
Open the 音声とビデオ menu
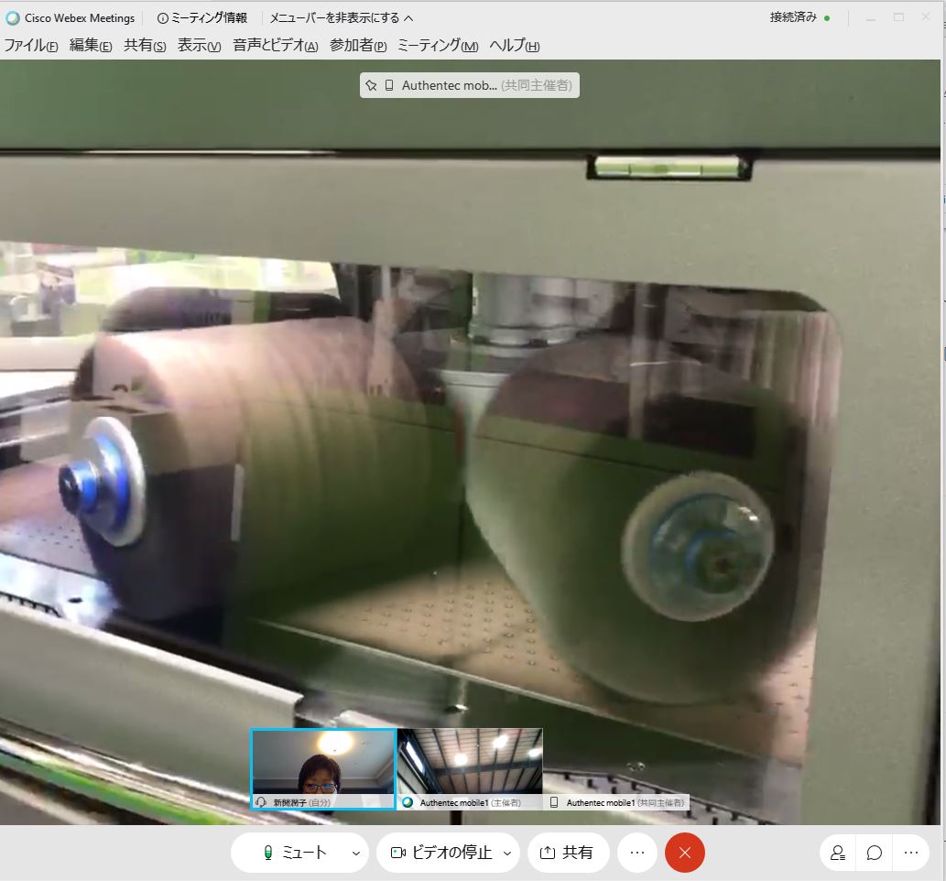tap(275, 46)
